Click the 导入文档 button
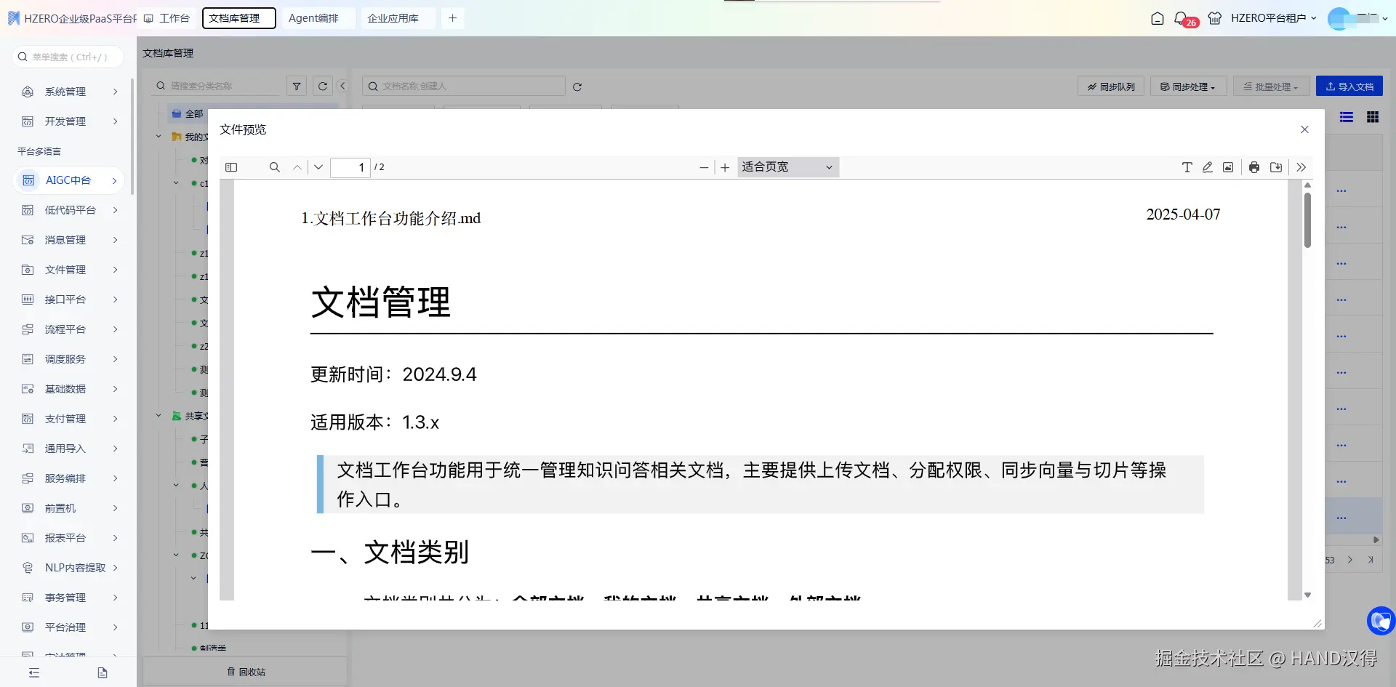The height and width of the screenshot is (687, 1396). pyautogui.click(x=1349, y=87)
